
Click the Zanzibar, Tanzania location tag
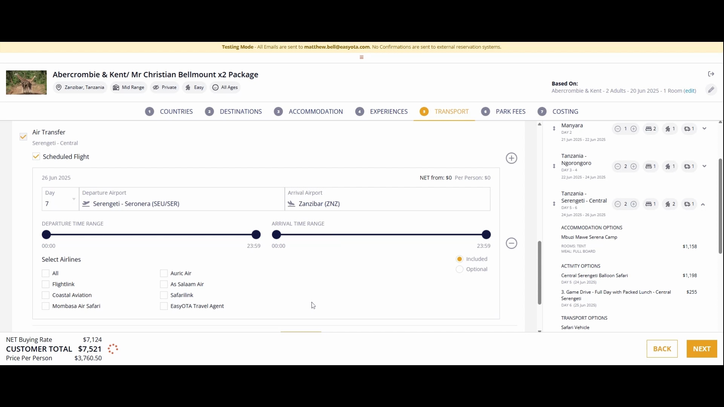pos(80,87)
